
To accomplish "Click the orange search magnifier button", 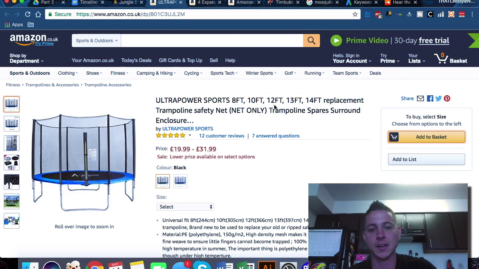I will (311, 40).
